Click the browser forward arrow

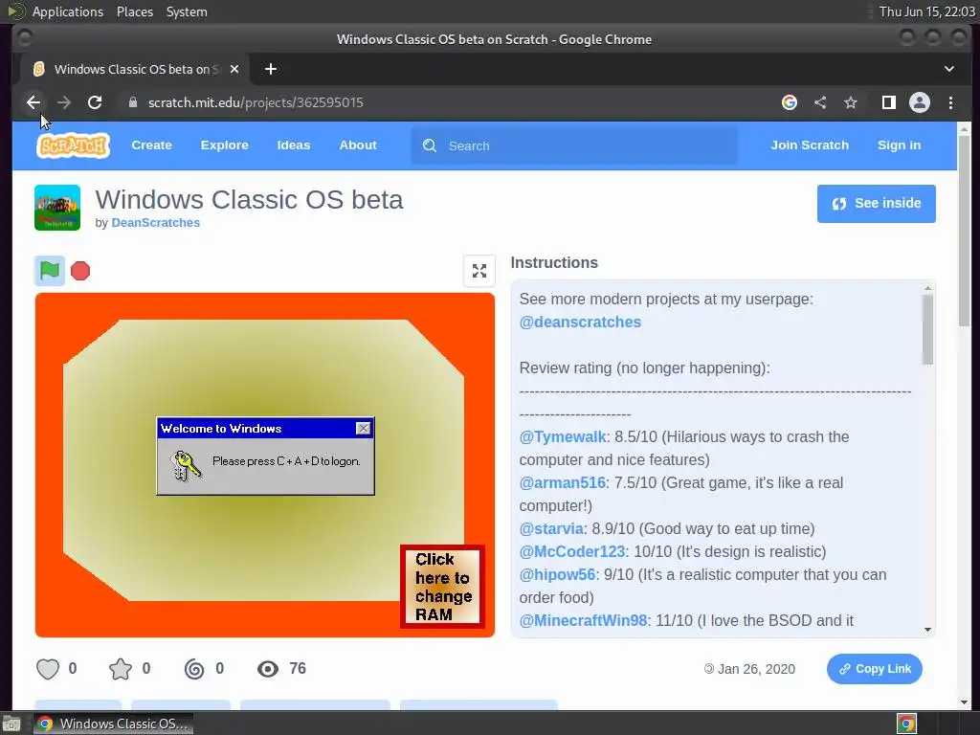(x=64, y=102)
